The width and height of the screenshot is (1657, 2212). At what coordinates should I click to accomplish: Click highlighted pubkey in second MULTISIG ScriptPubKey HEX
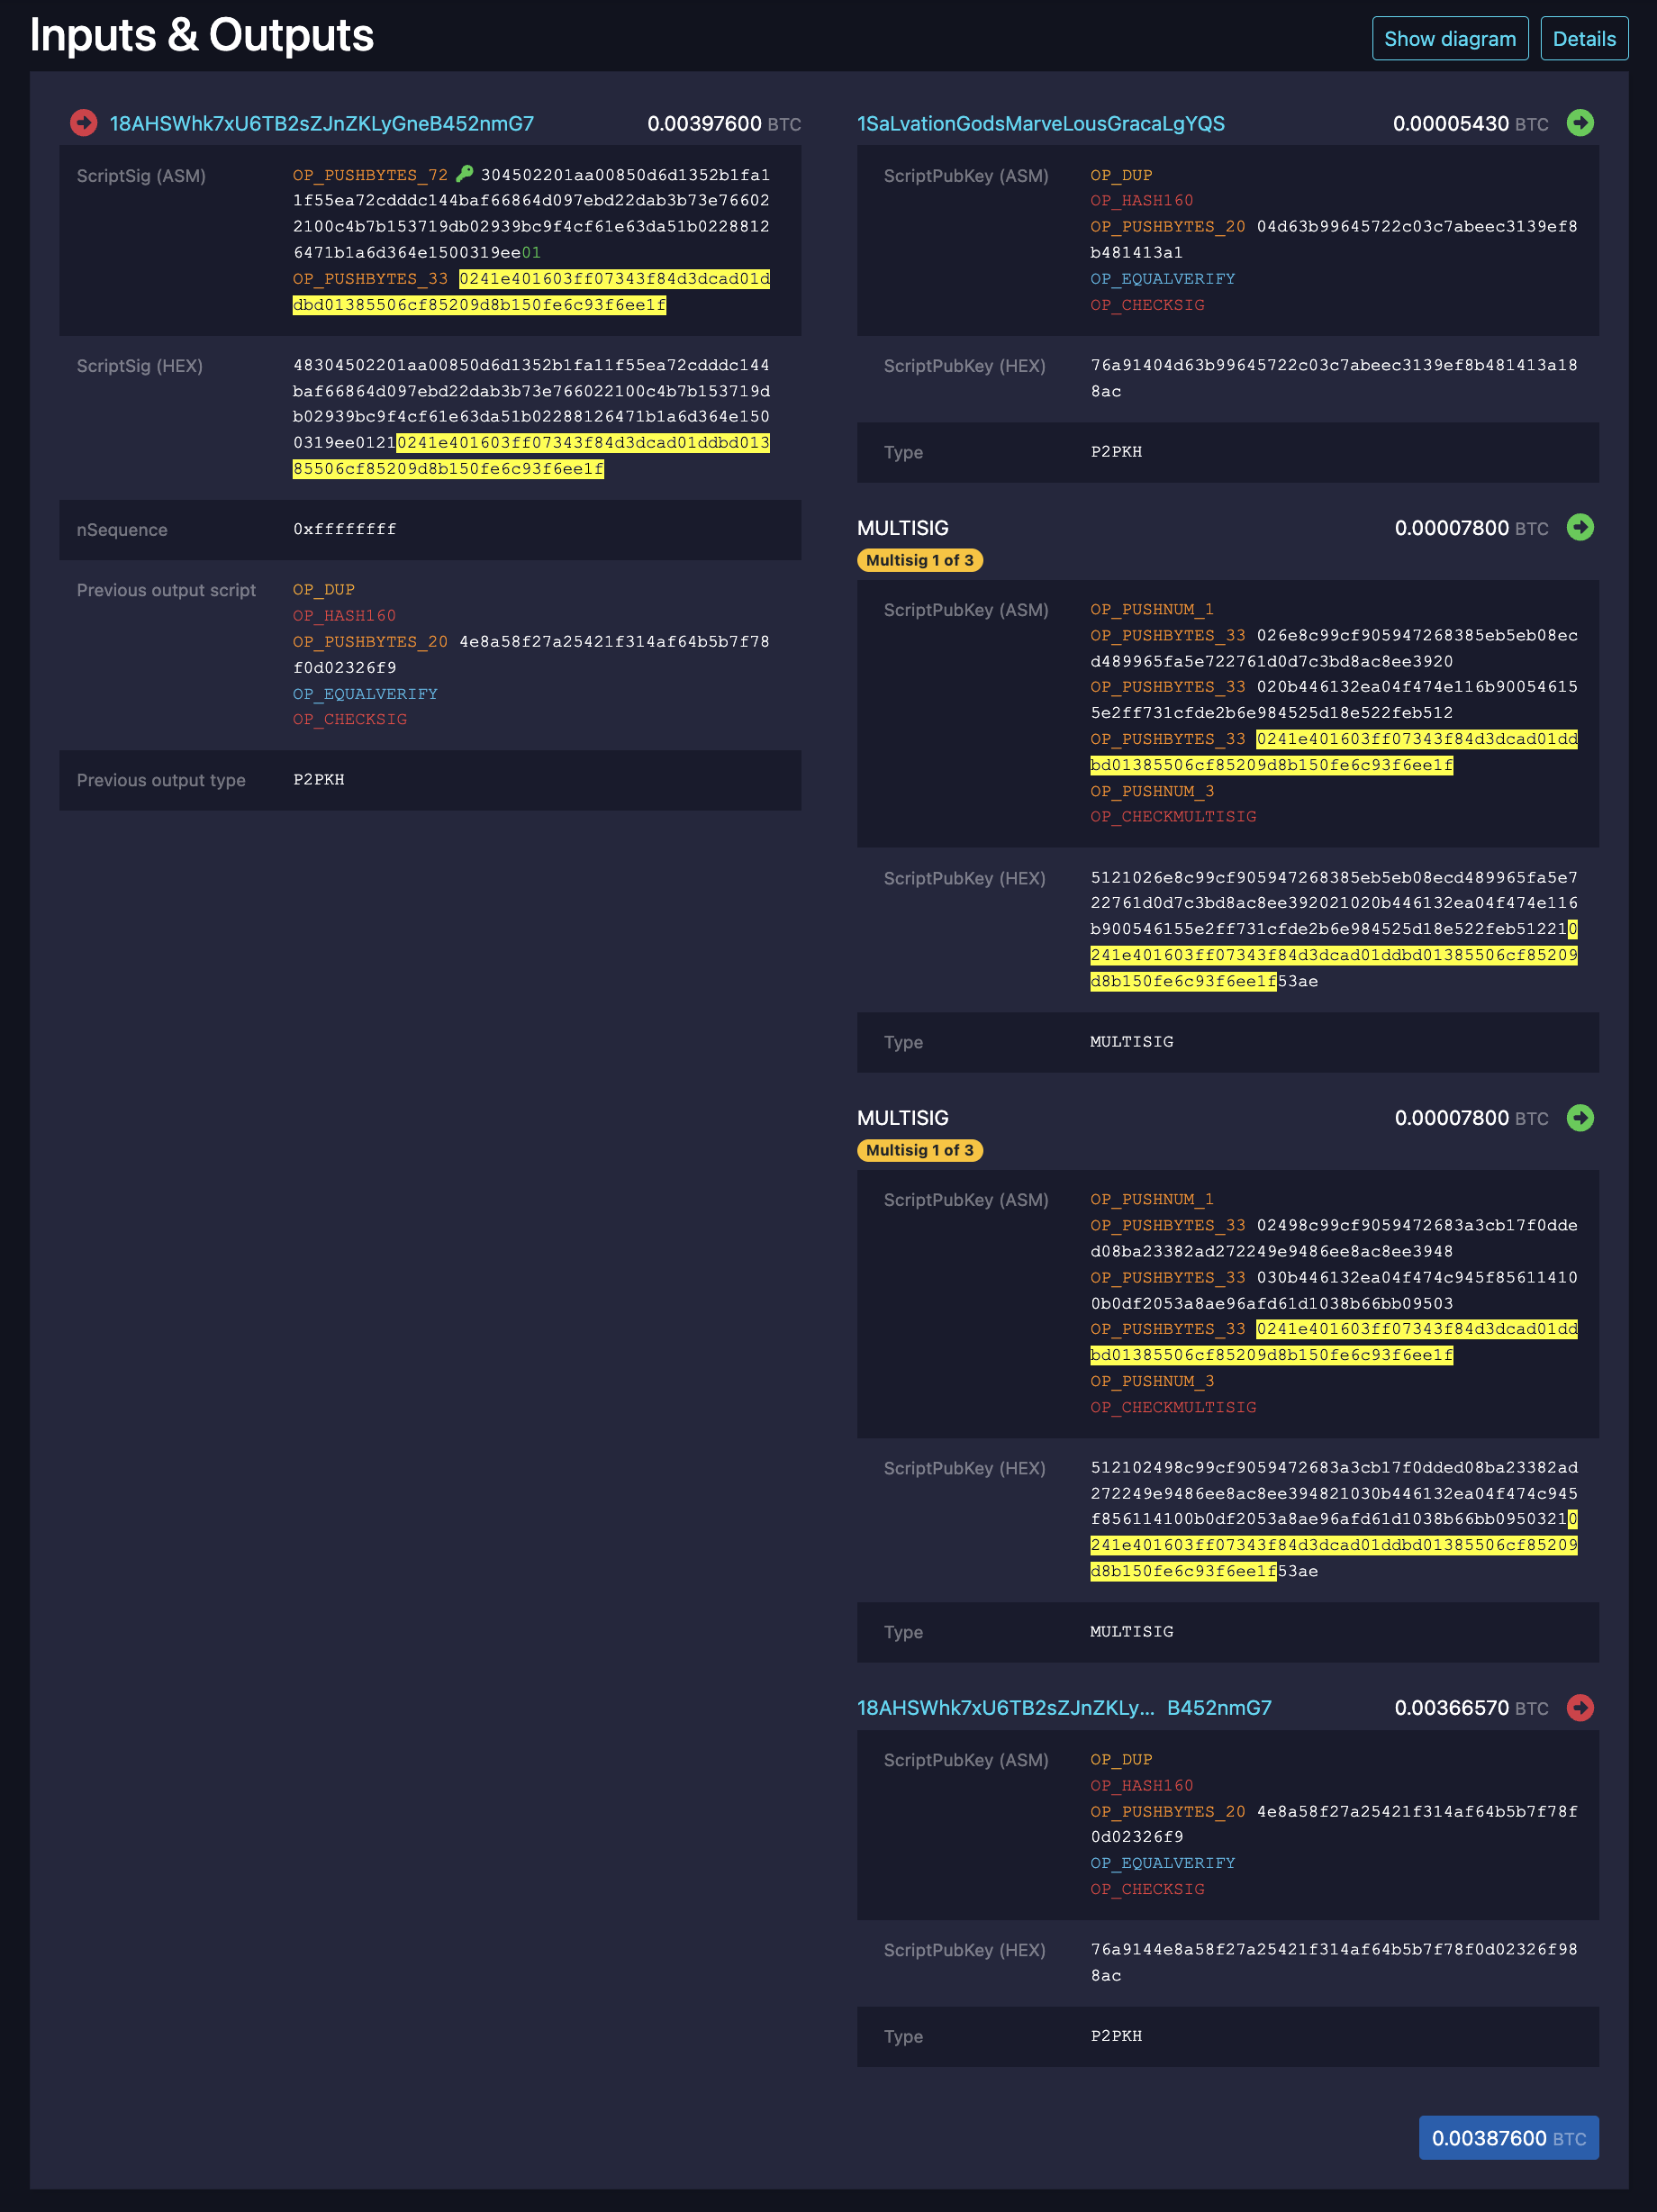tap(1332, 1545)
